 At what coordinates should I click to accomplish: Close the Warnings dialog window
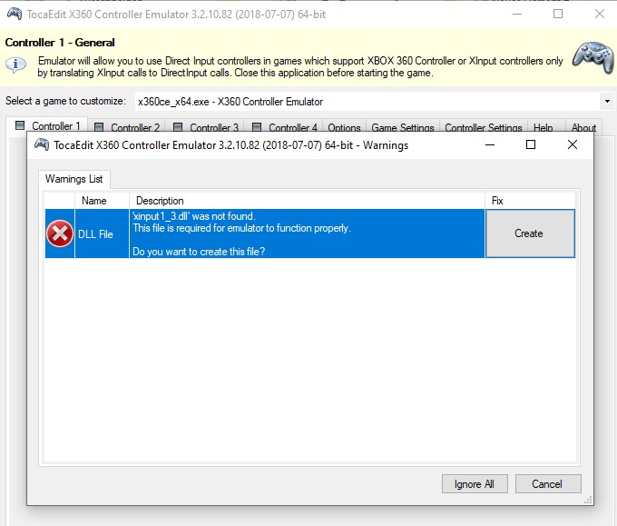(573, 144)
